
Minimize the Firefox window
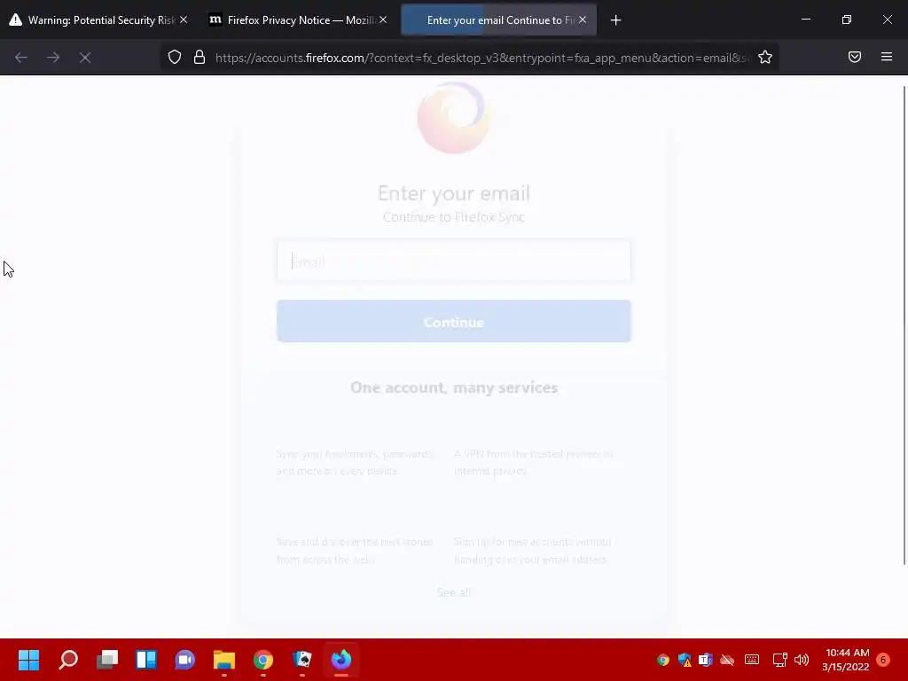tap(805, 20)
